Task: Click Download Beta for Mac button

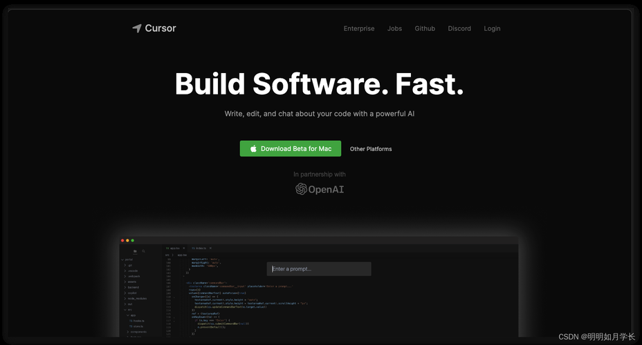Action: pos(291,148)
